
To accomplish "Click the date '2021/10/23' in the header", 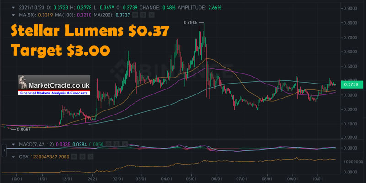I will (x=32, y=8).
